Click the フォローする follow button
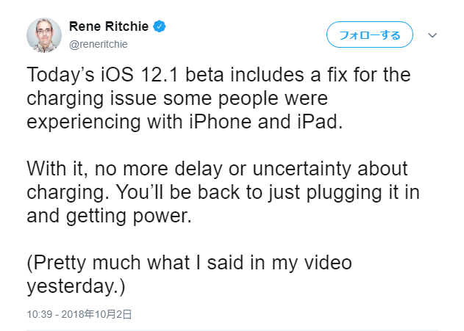 370,34
